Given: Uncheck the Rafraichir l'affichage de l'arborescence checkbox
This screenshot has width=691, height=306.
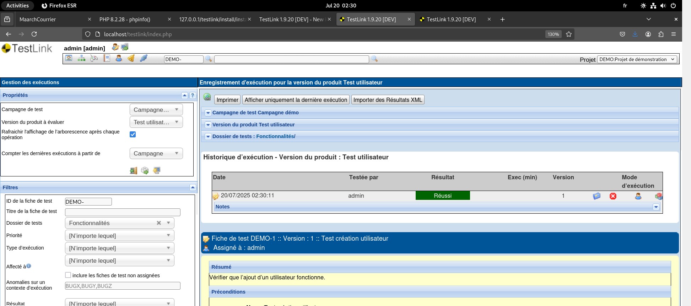Looking at the screenshot, I should tap(133, 134).
